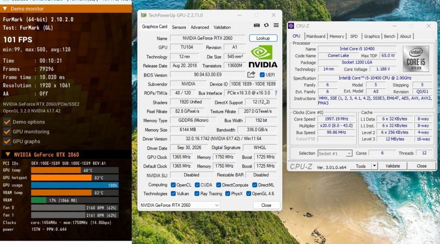Image resolution: width=440 pixels, height=244 pixels.
Task: Click the NVIDIA logo in GPU-Z
Action: tap(263, 57)
